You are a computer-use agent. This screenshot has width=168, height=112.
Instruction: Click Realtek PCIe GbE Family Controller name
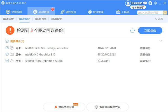coord(46,48)
